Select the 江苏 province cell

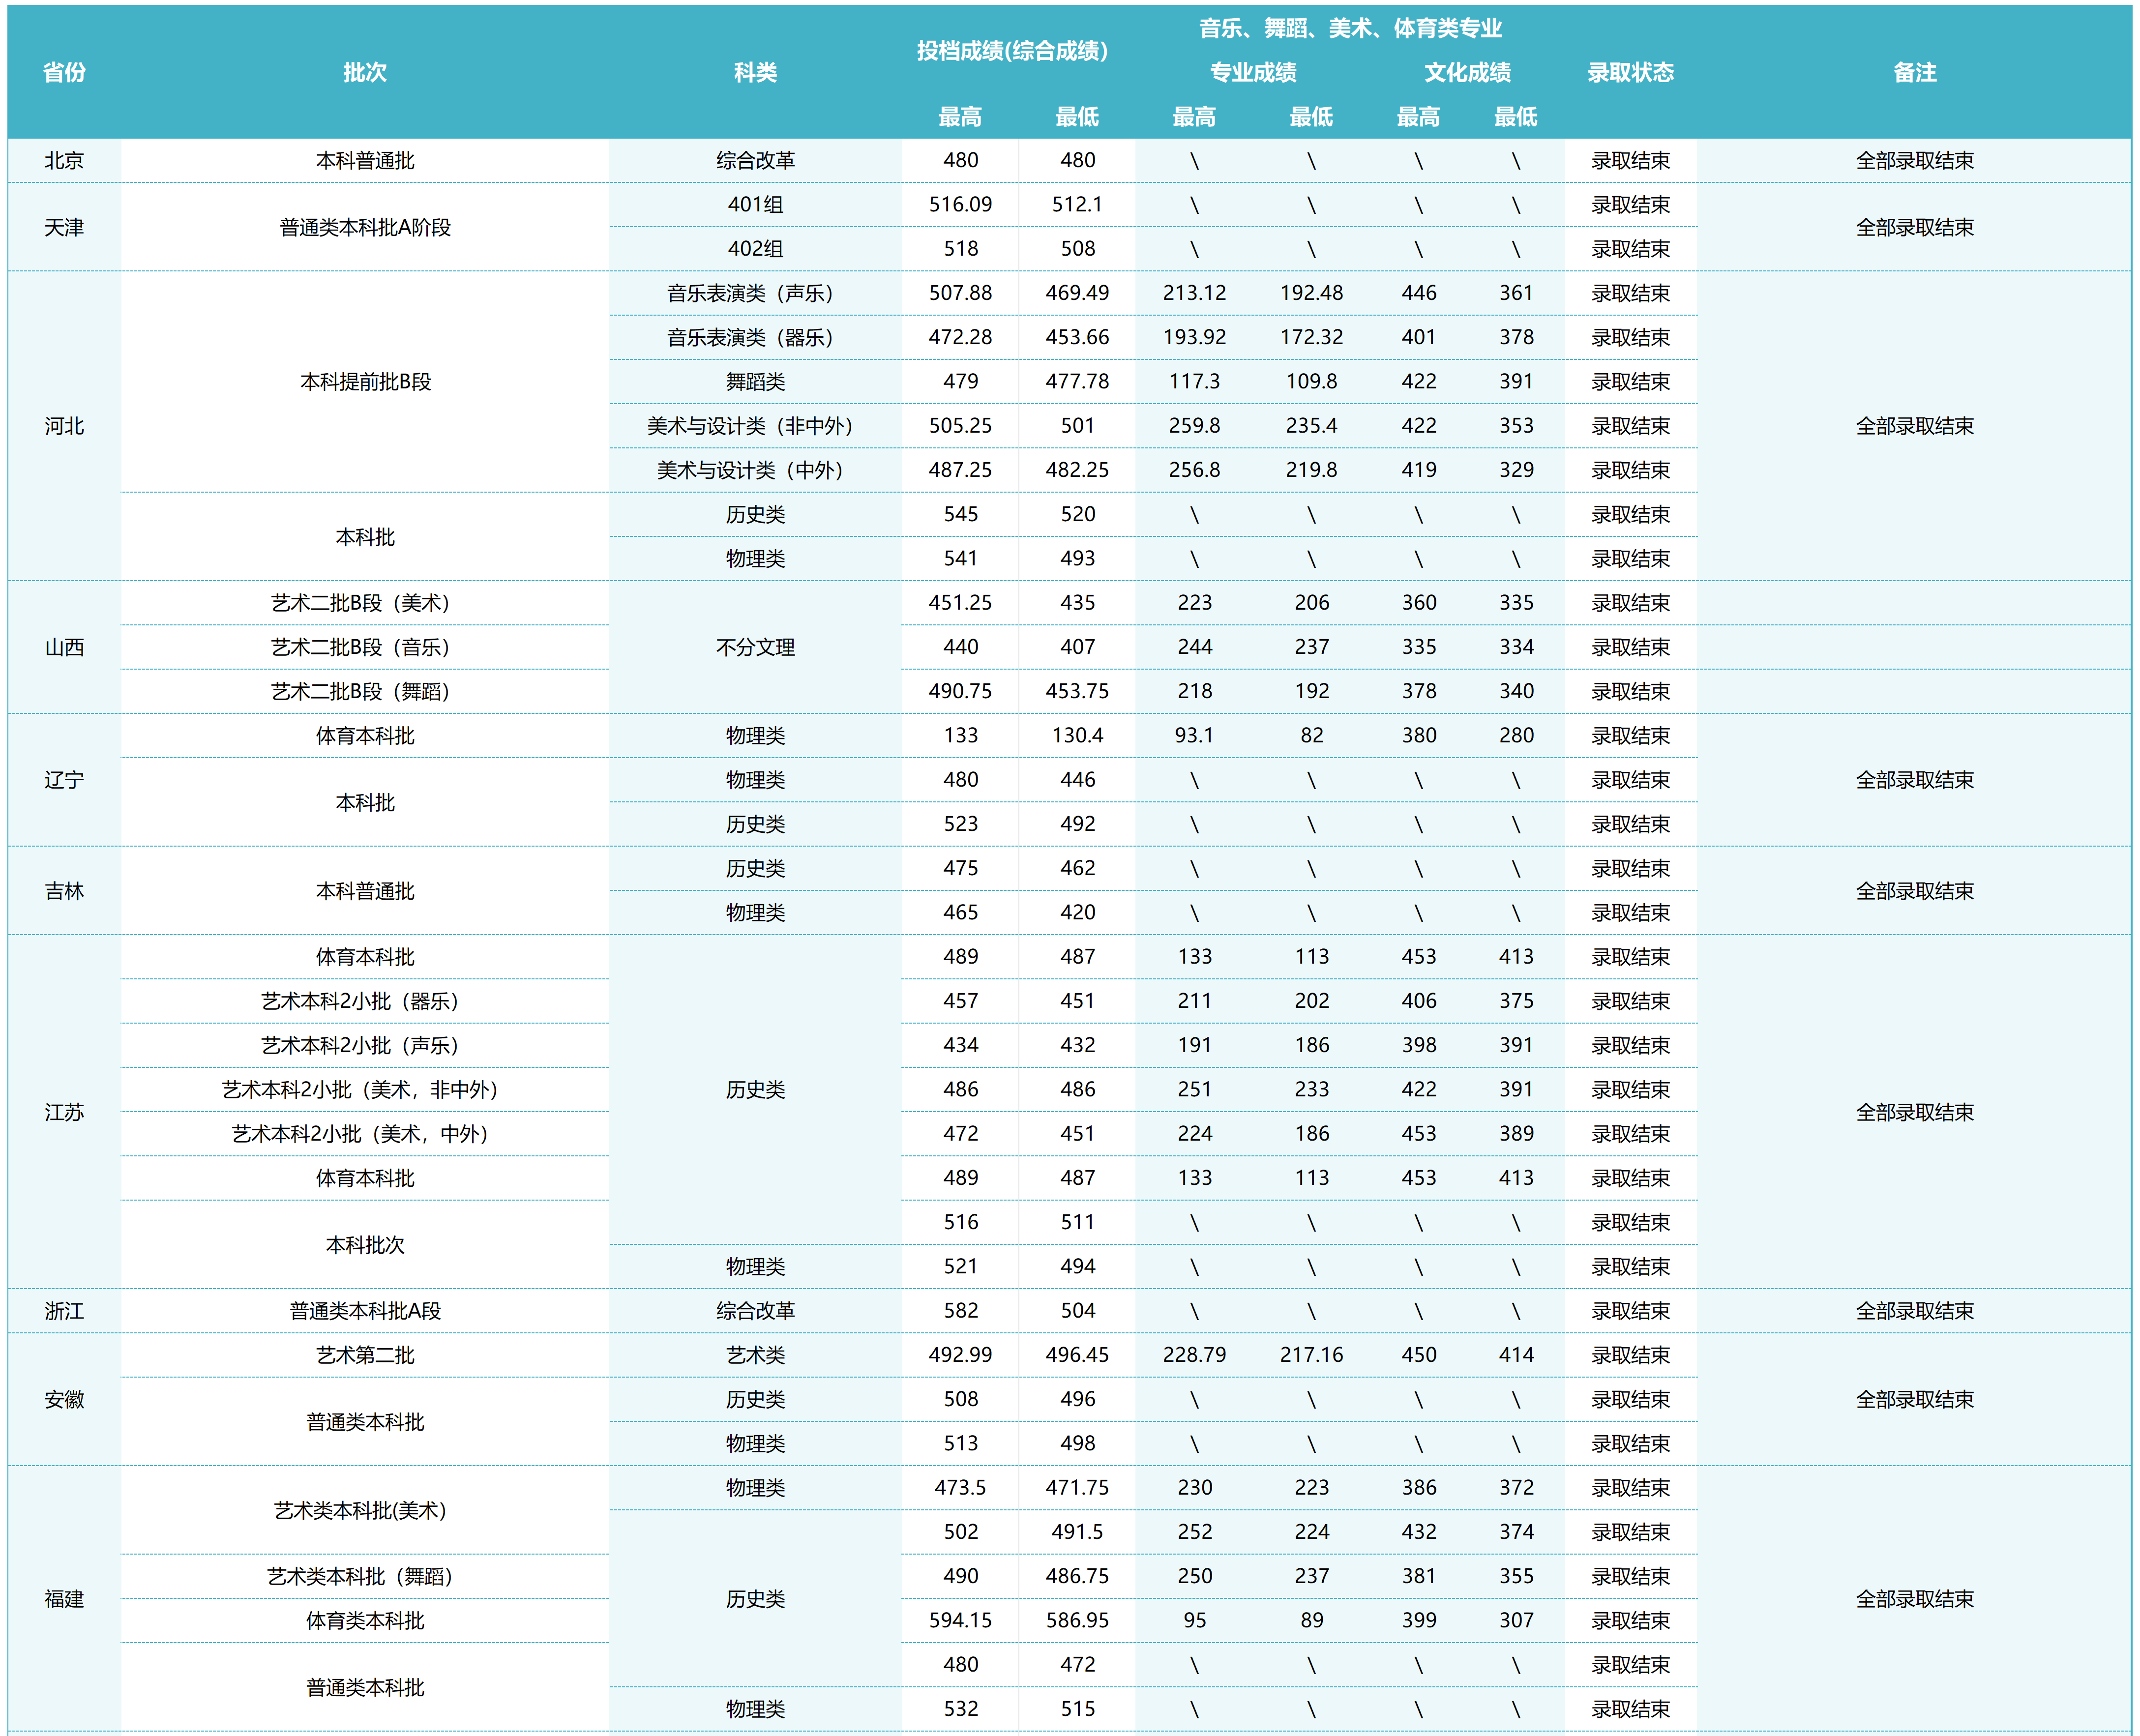pos(64,1112)
